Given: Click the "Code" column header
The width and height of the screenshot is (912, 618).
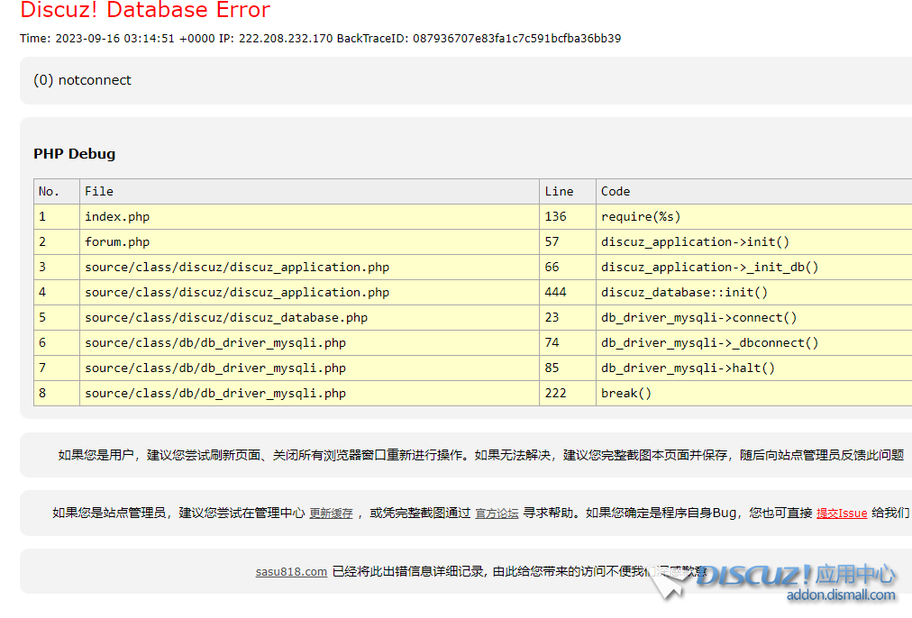Looking at the screenshot, I should (x=754, y=191).
